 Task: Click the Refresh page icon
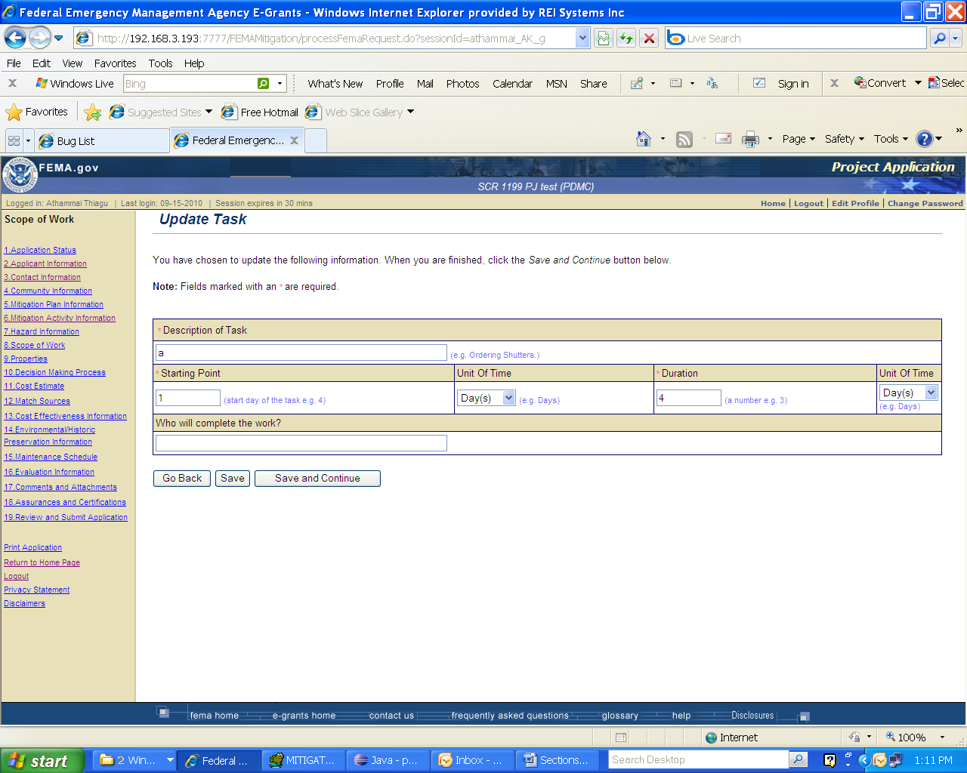click(626, 38)
